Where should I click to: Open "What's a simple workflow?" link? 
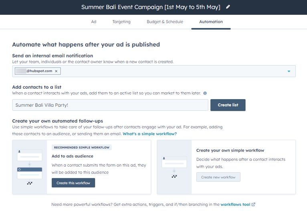[149, 134]
